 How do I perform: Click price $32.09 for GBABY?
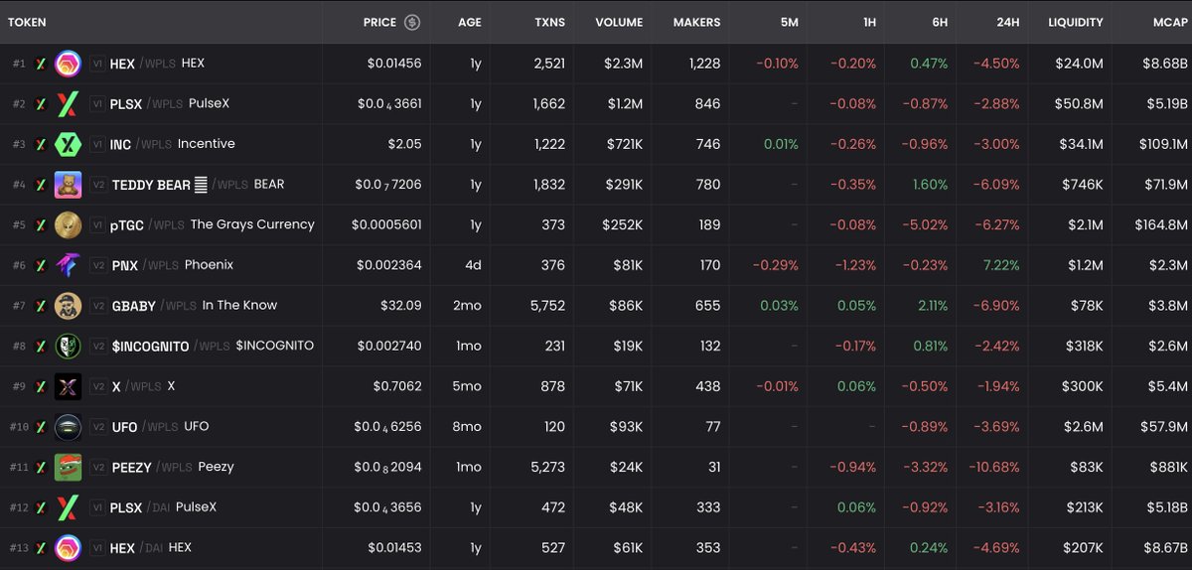[x=400, y=306]
